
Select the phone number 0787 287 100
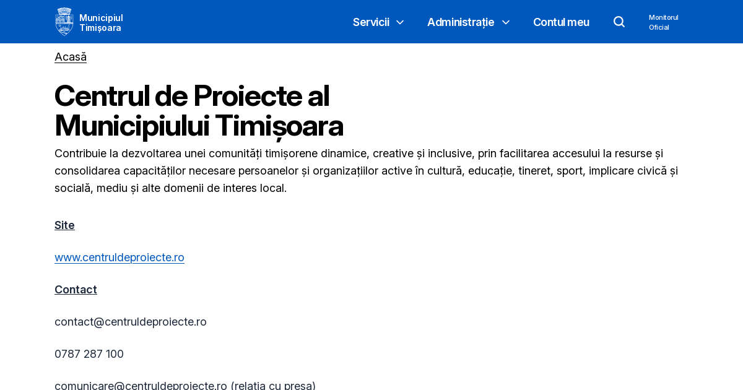(x=89, y=353)
